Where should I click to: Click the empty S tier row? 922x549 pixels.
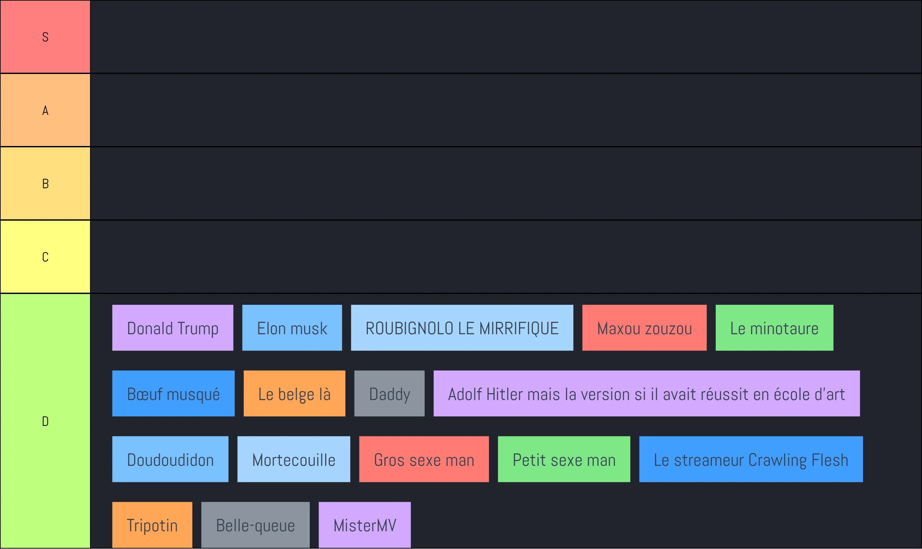tap(506, 37)
